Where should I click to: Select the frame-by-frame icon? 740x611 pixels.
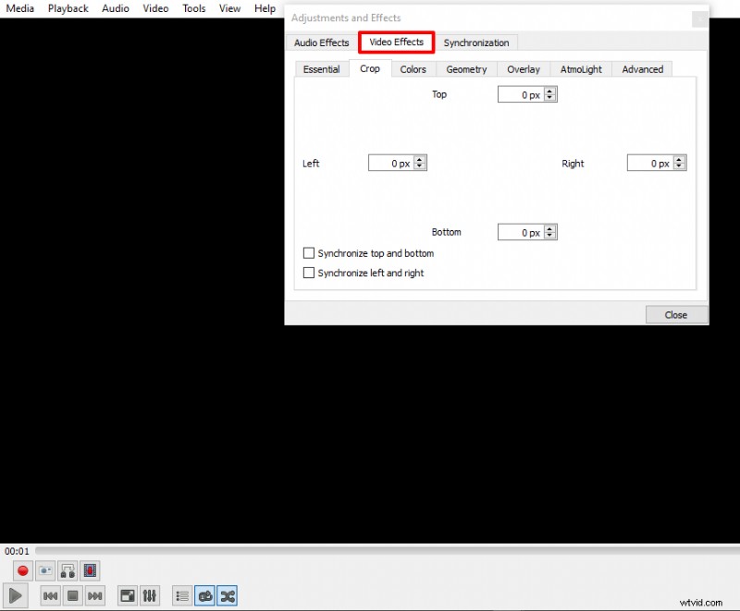pyautogui.click(x=90, y=570)
